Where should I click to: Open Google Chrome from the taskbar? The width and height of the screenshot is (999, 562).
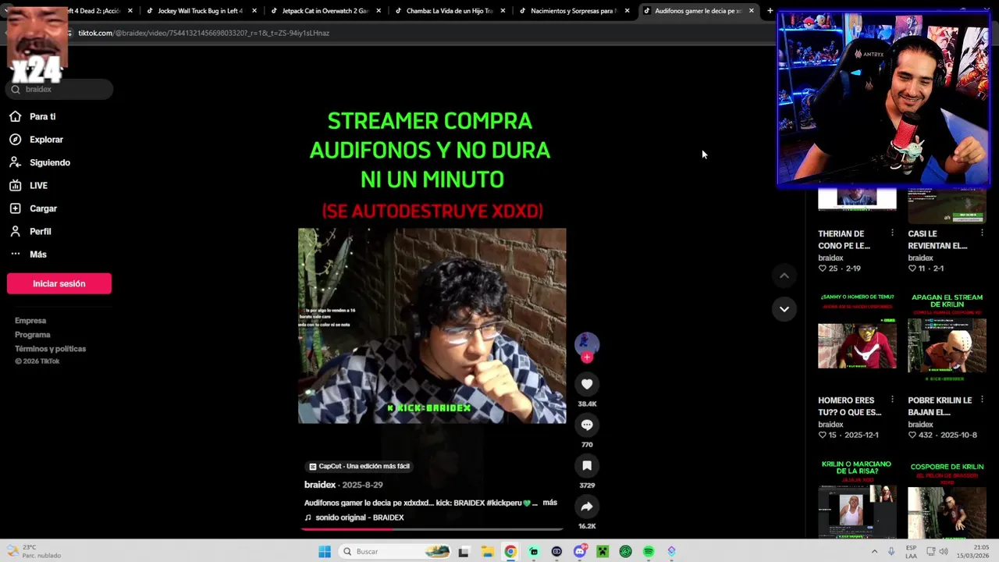(510, 552)
